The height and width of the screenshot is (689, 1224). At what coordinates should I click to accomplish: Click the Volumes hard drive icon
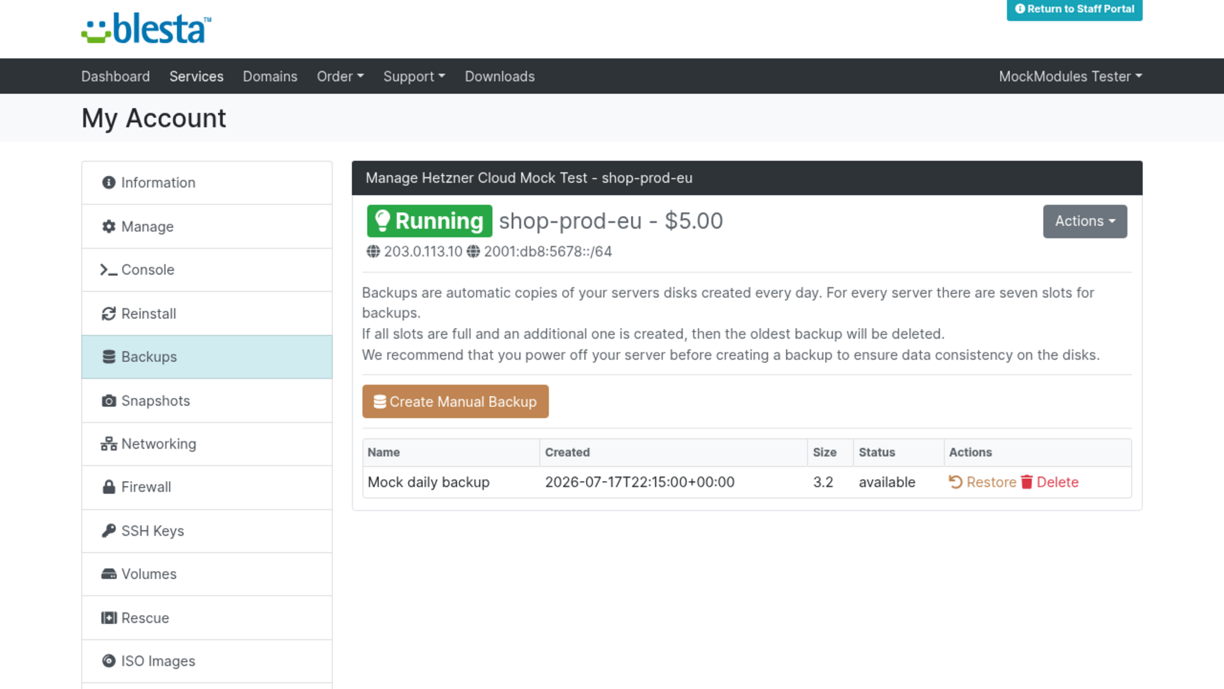[109, 574]
